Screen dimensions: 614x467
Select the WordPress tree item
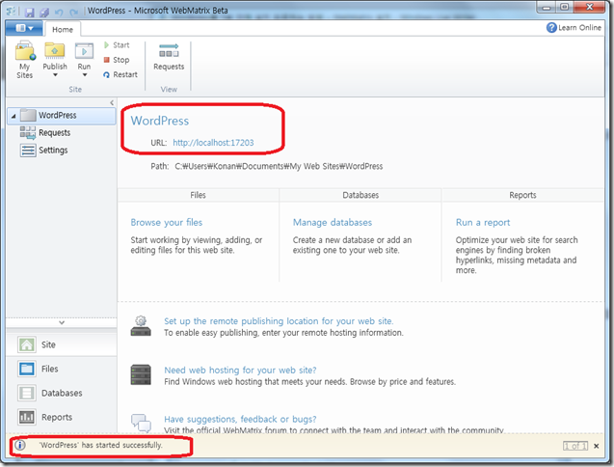(x=62, y=115)
